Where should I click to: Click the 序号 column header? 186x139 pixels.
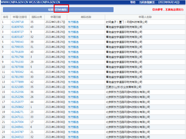(6, 17)
